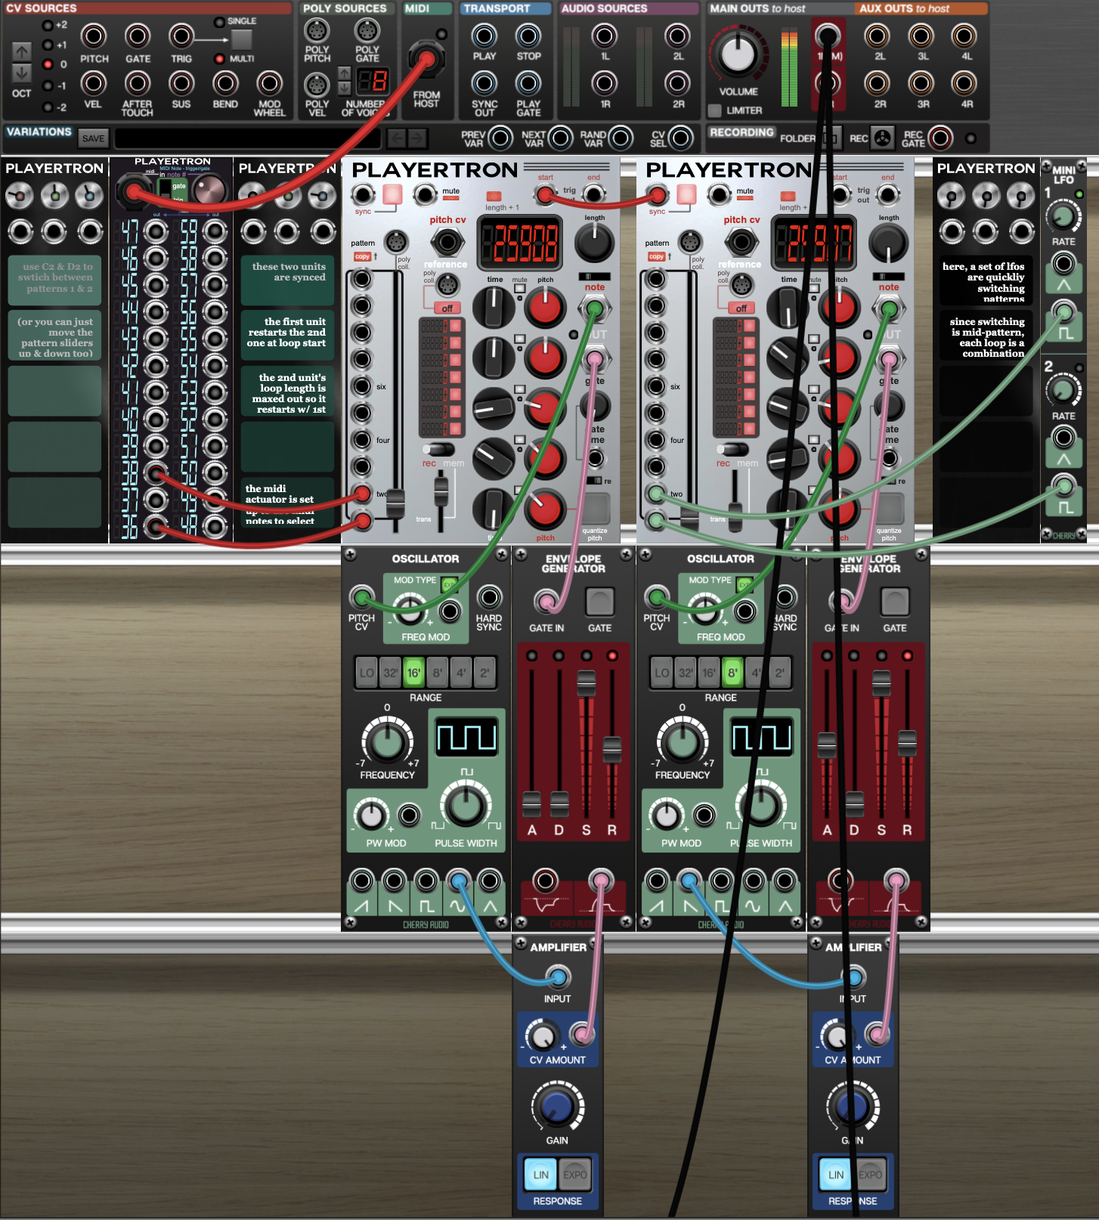The image size is (1099, 1220).
Task: Click the POLY GATE jack
Action: pos(367,31)
